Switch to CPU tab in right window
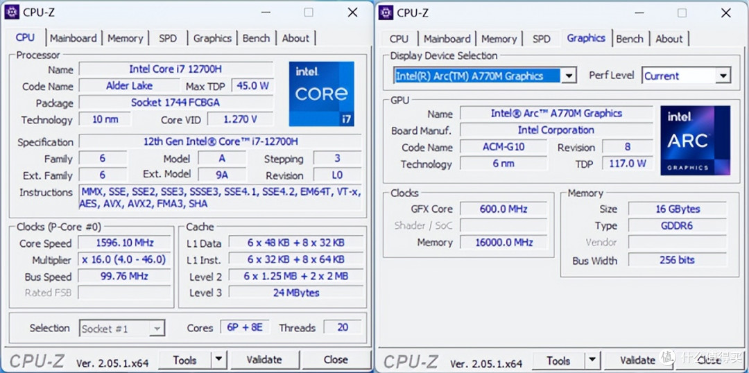This screenshot has width=749, height=373. pos(399,39)
